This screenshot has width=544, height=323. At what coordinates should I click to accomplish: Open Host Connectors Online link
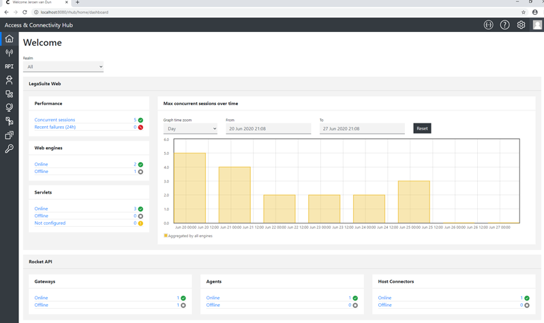[x=384, y=298]
